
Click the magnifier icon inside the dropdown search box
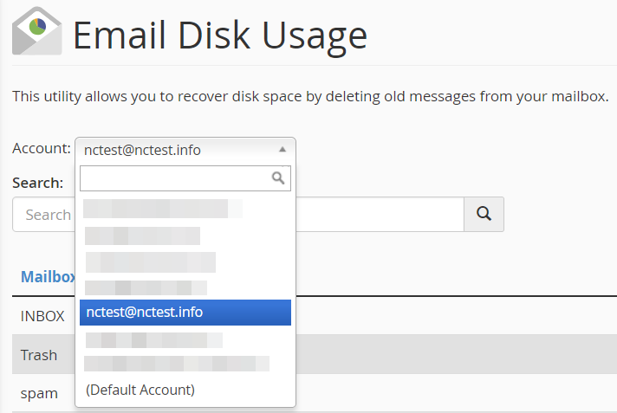click(278, 178)
